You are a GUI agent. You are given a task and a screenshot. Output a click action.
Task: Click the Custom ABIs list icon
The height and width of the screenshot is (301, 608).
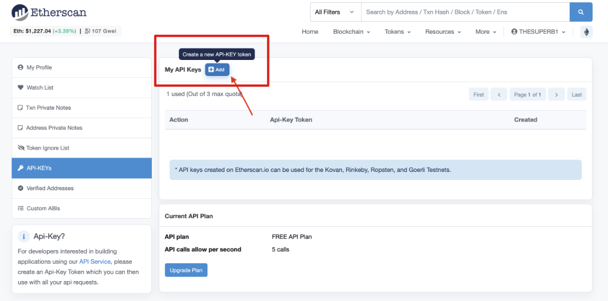pyautogui.click(x=21, y=208)
